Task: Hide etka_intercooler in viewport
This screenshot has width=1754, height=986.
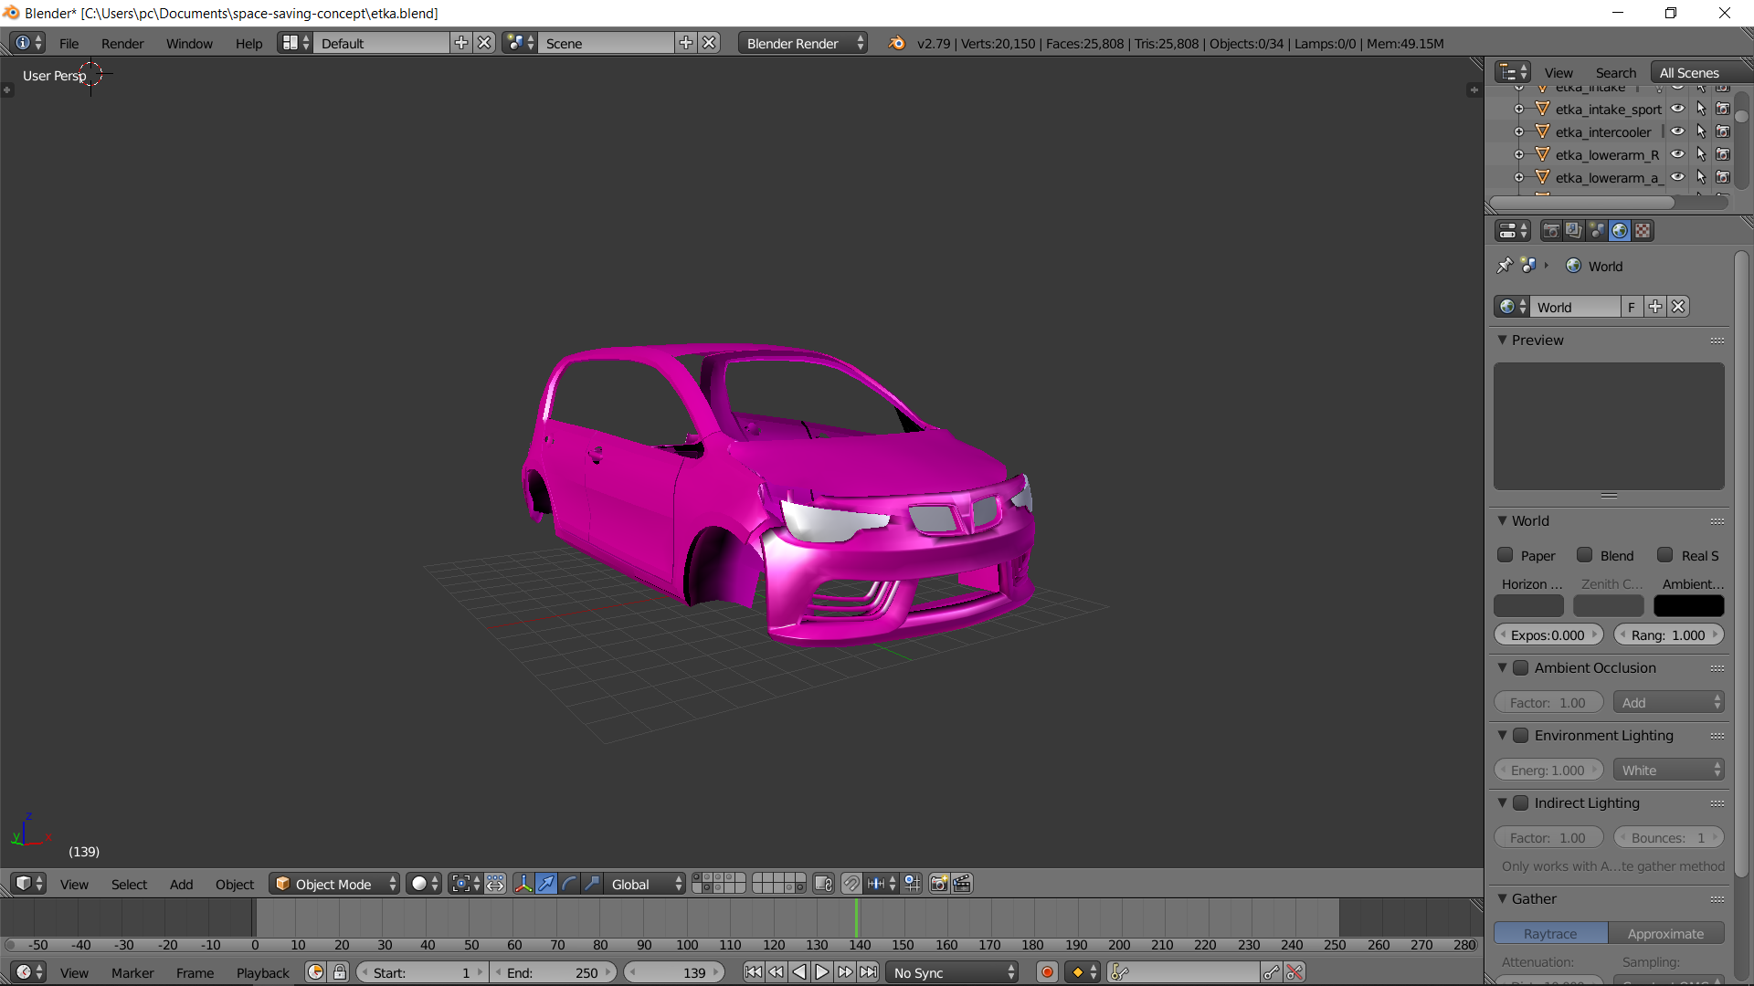Action: [1678, 131]
